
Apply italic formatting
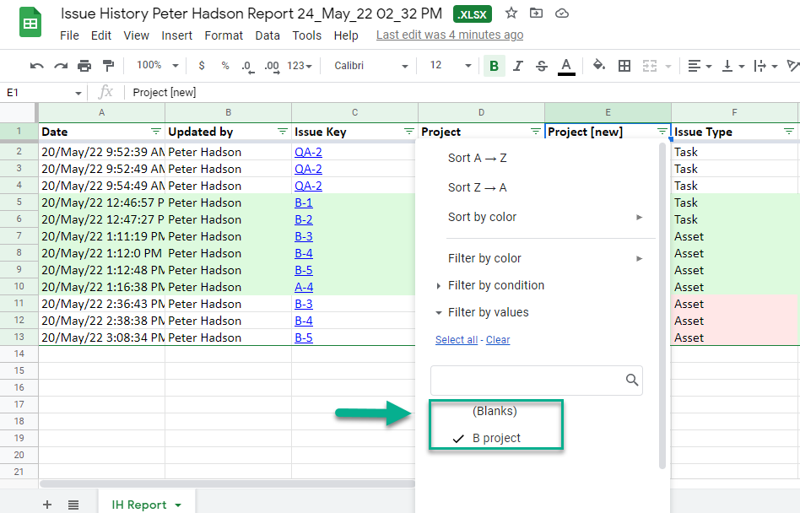click(x=518, y=66)
